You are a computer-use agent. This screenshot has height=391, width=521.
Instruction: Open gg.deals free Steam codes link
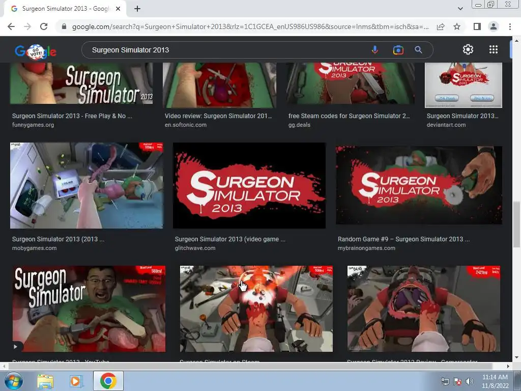pos(349,120)
